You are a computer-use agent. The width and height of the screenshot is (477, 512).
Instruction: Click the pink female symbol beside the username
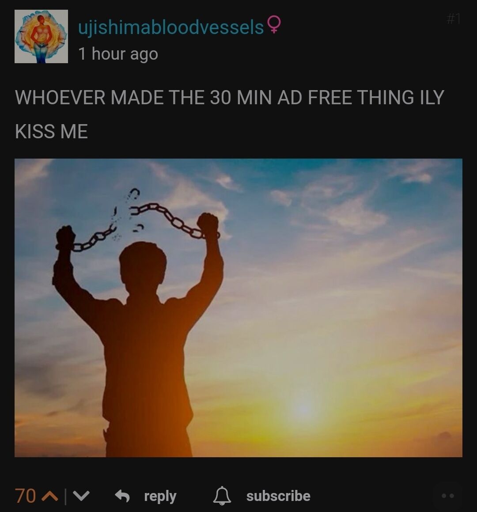(273, 24)
